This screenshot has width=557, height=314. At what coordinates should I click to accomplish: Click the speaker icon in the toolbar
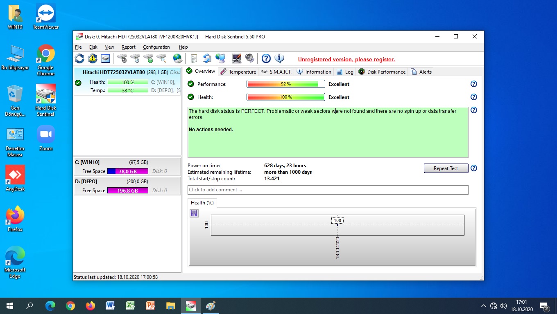point(250,58)
